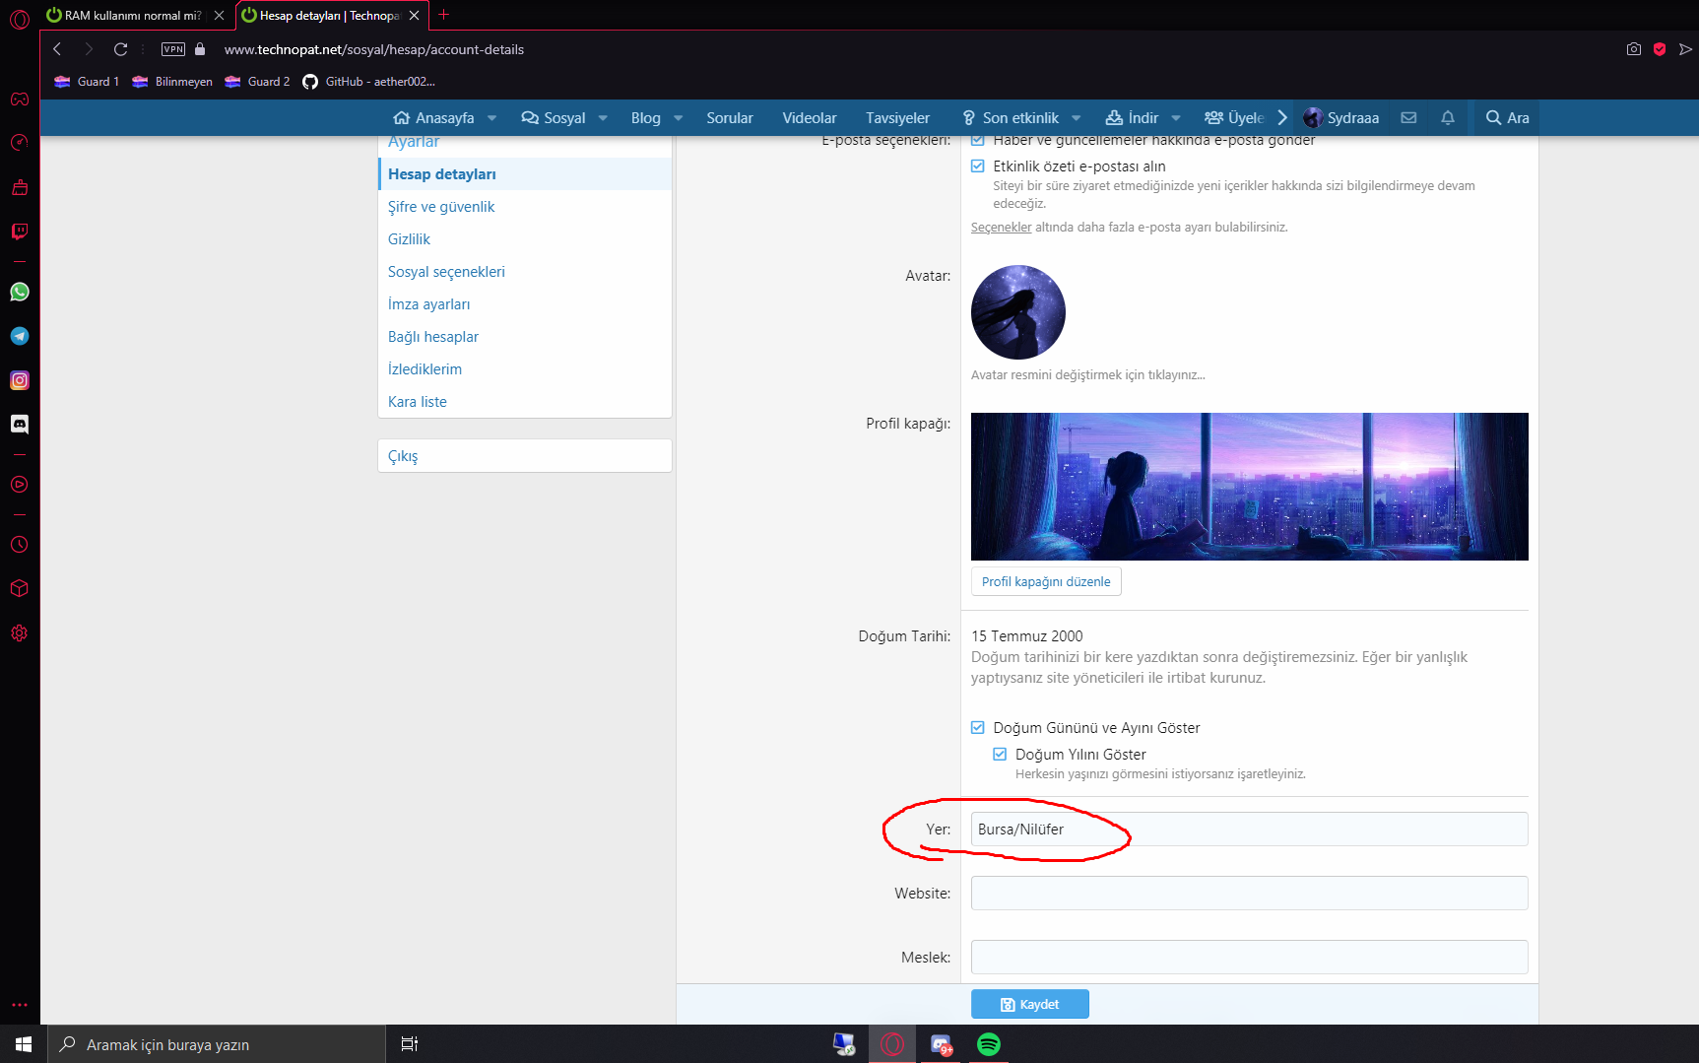1699x1063 pixels.
Task: Open browser History clock icon
Action: coord(20,545)
